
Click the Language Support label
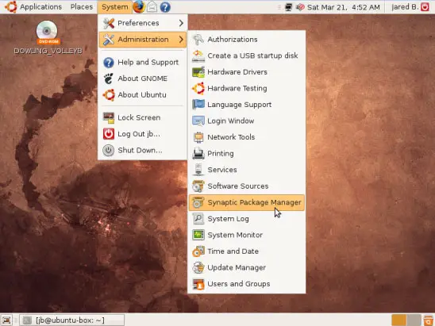pyautogui.click(x=240, y=105)
